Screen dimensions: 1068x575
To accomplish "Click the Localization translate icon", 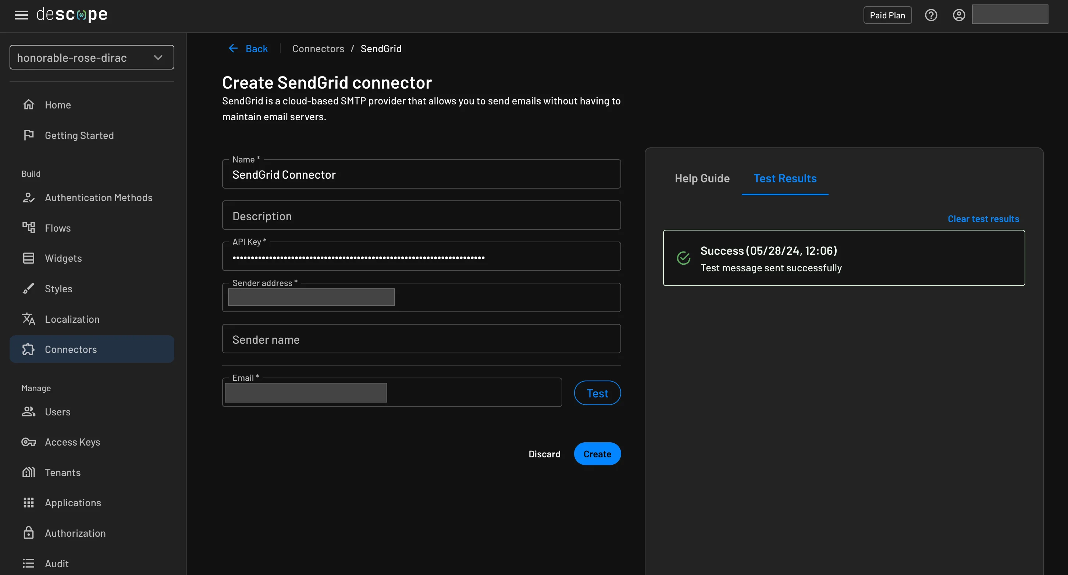I will [29, 319].
